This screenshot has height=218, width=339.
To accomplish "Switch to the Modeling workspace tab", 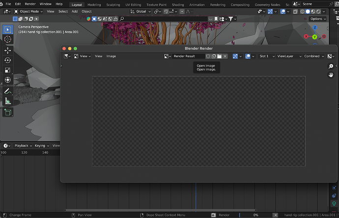I will coord(94,4).
